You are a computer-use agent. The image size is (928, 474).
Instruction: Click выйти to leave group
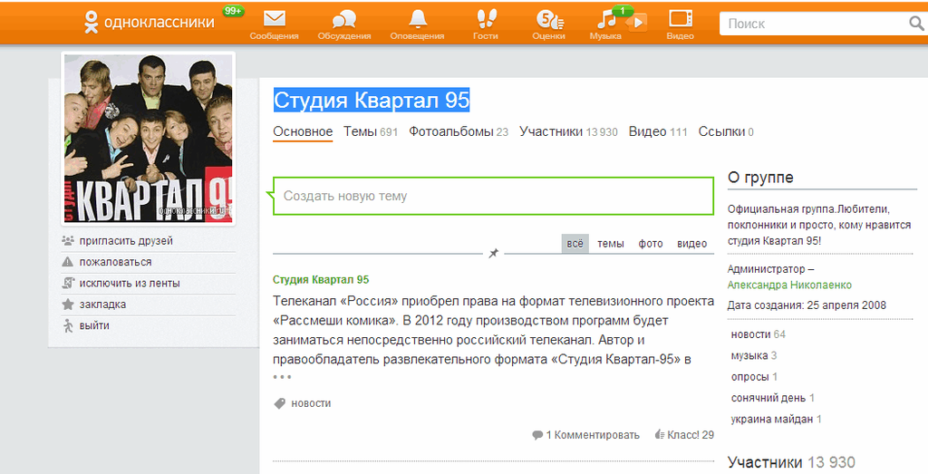(94, 326)
